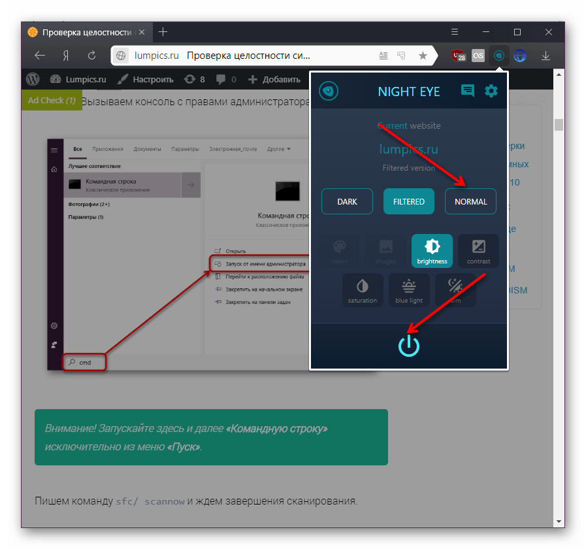
Task: Click Добавить in the admin bar
Action: point(274,79)
